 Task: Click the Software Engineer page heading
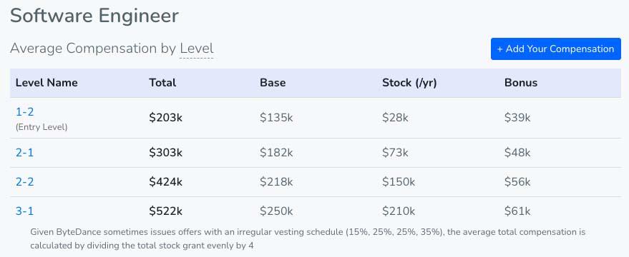pyautogui.click(x=94, y=16)
